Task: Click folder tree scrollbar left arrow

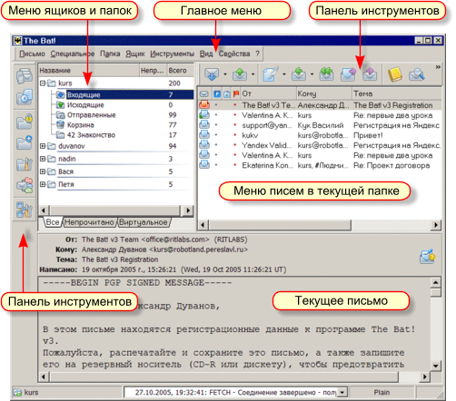Action: point(44,210)
